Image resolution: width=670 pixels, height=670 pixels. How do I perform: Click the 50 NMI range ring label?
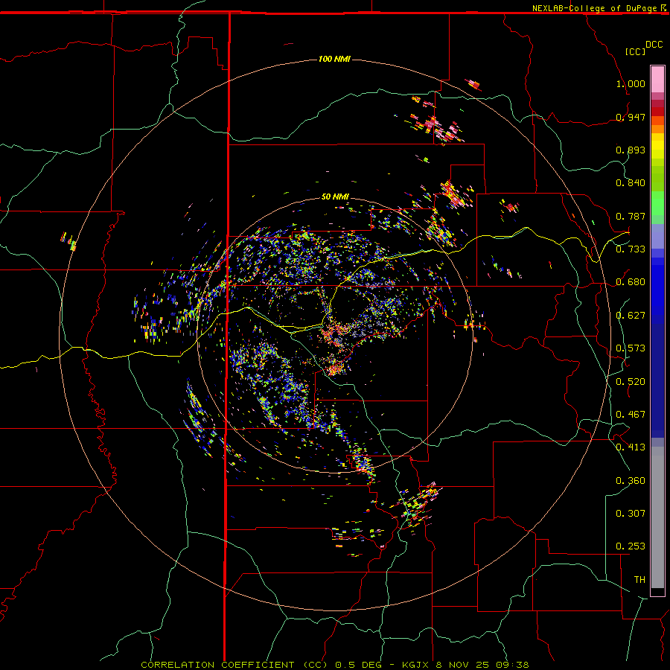point(336,197)
